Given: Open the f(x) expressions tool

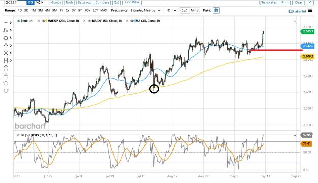Looking at the screenshot, I should tap(116, 2).
